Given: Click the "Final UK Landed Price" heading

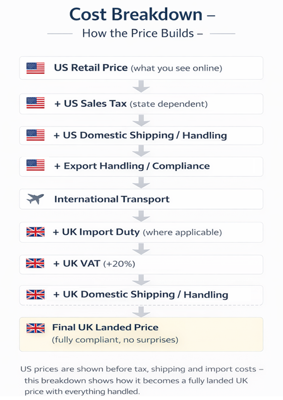Looking at the screenshot, I should tap(105, 328).
